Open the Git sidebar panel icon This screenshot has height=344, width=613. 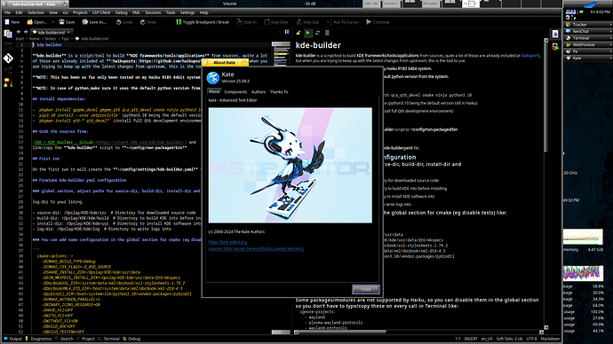8,59
